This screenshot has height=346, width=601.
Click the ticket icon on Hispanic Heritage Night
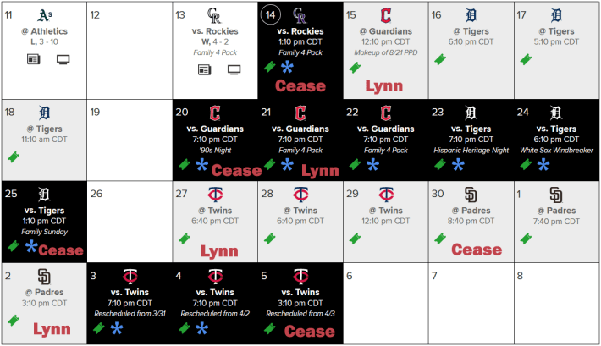[440, 164]
